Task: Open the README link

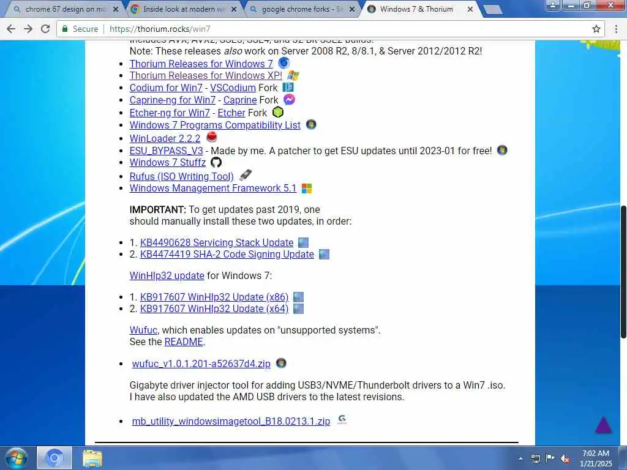Action: (x=184, y=341)
